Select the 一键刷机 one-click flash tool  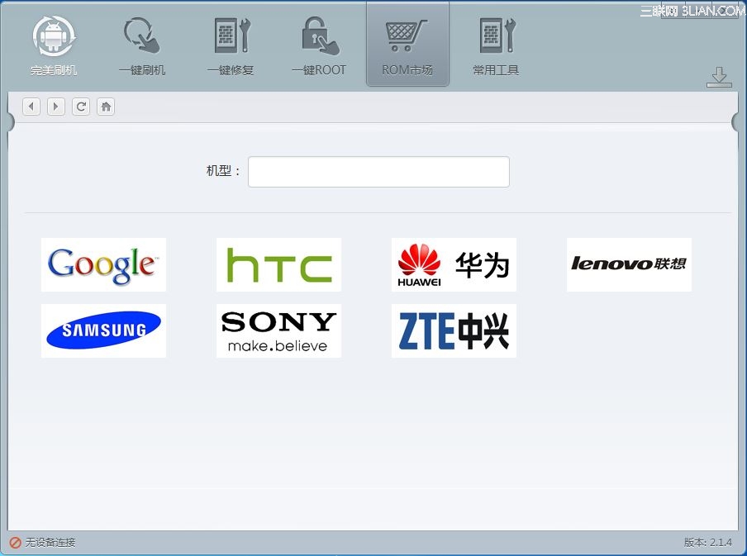142,45
